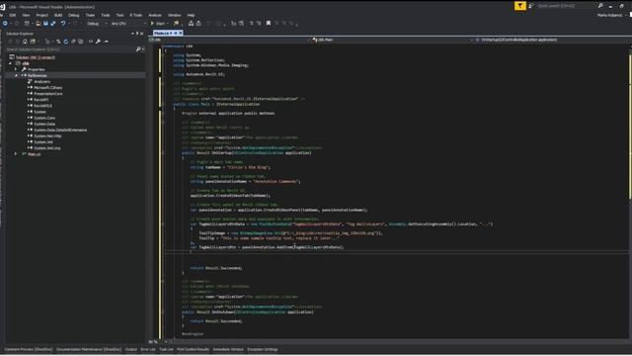
Task: Close the Main.cs editor tab
Action: pyautogui.click(x=181, y=33)
